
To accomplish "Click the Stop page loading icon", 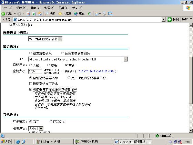I will pyautogui.click(x=28, y=14).
